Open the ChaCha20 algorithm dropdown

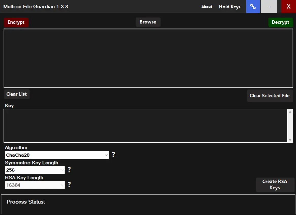57,155
